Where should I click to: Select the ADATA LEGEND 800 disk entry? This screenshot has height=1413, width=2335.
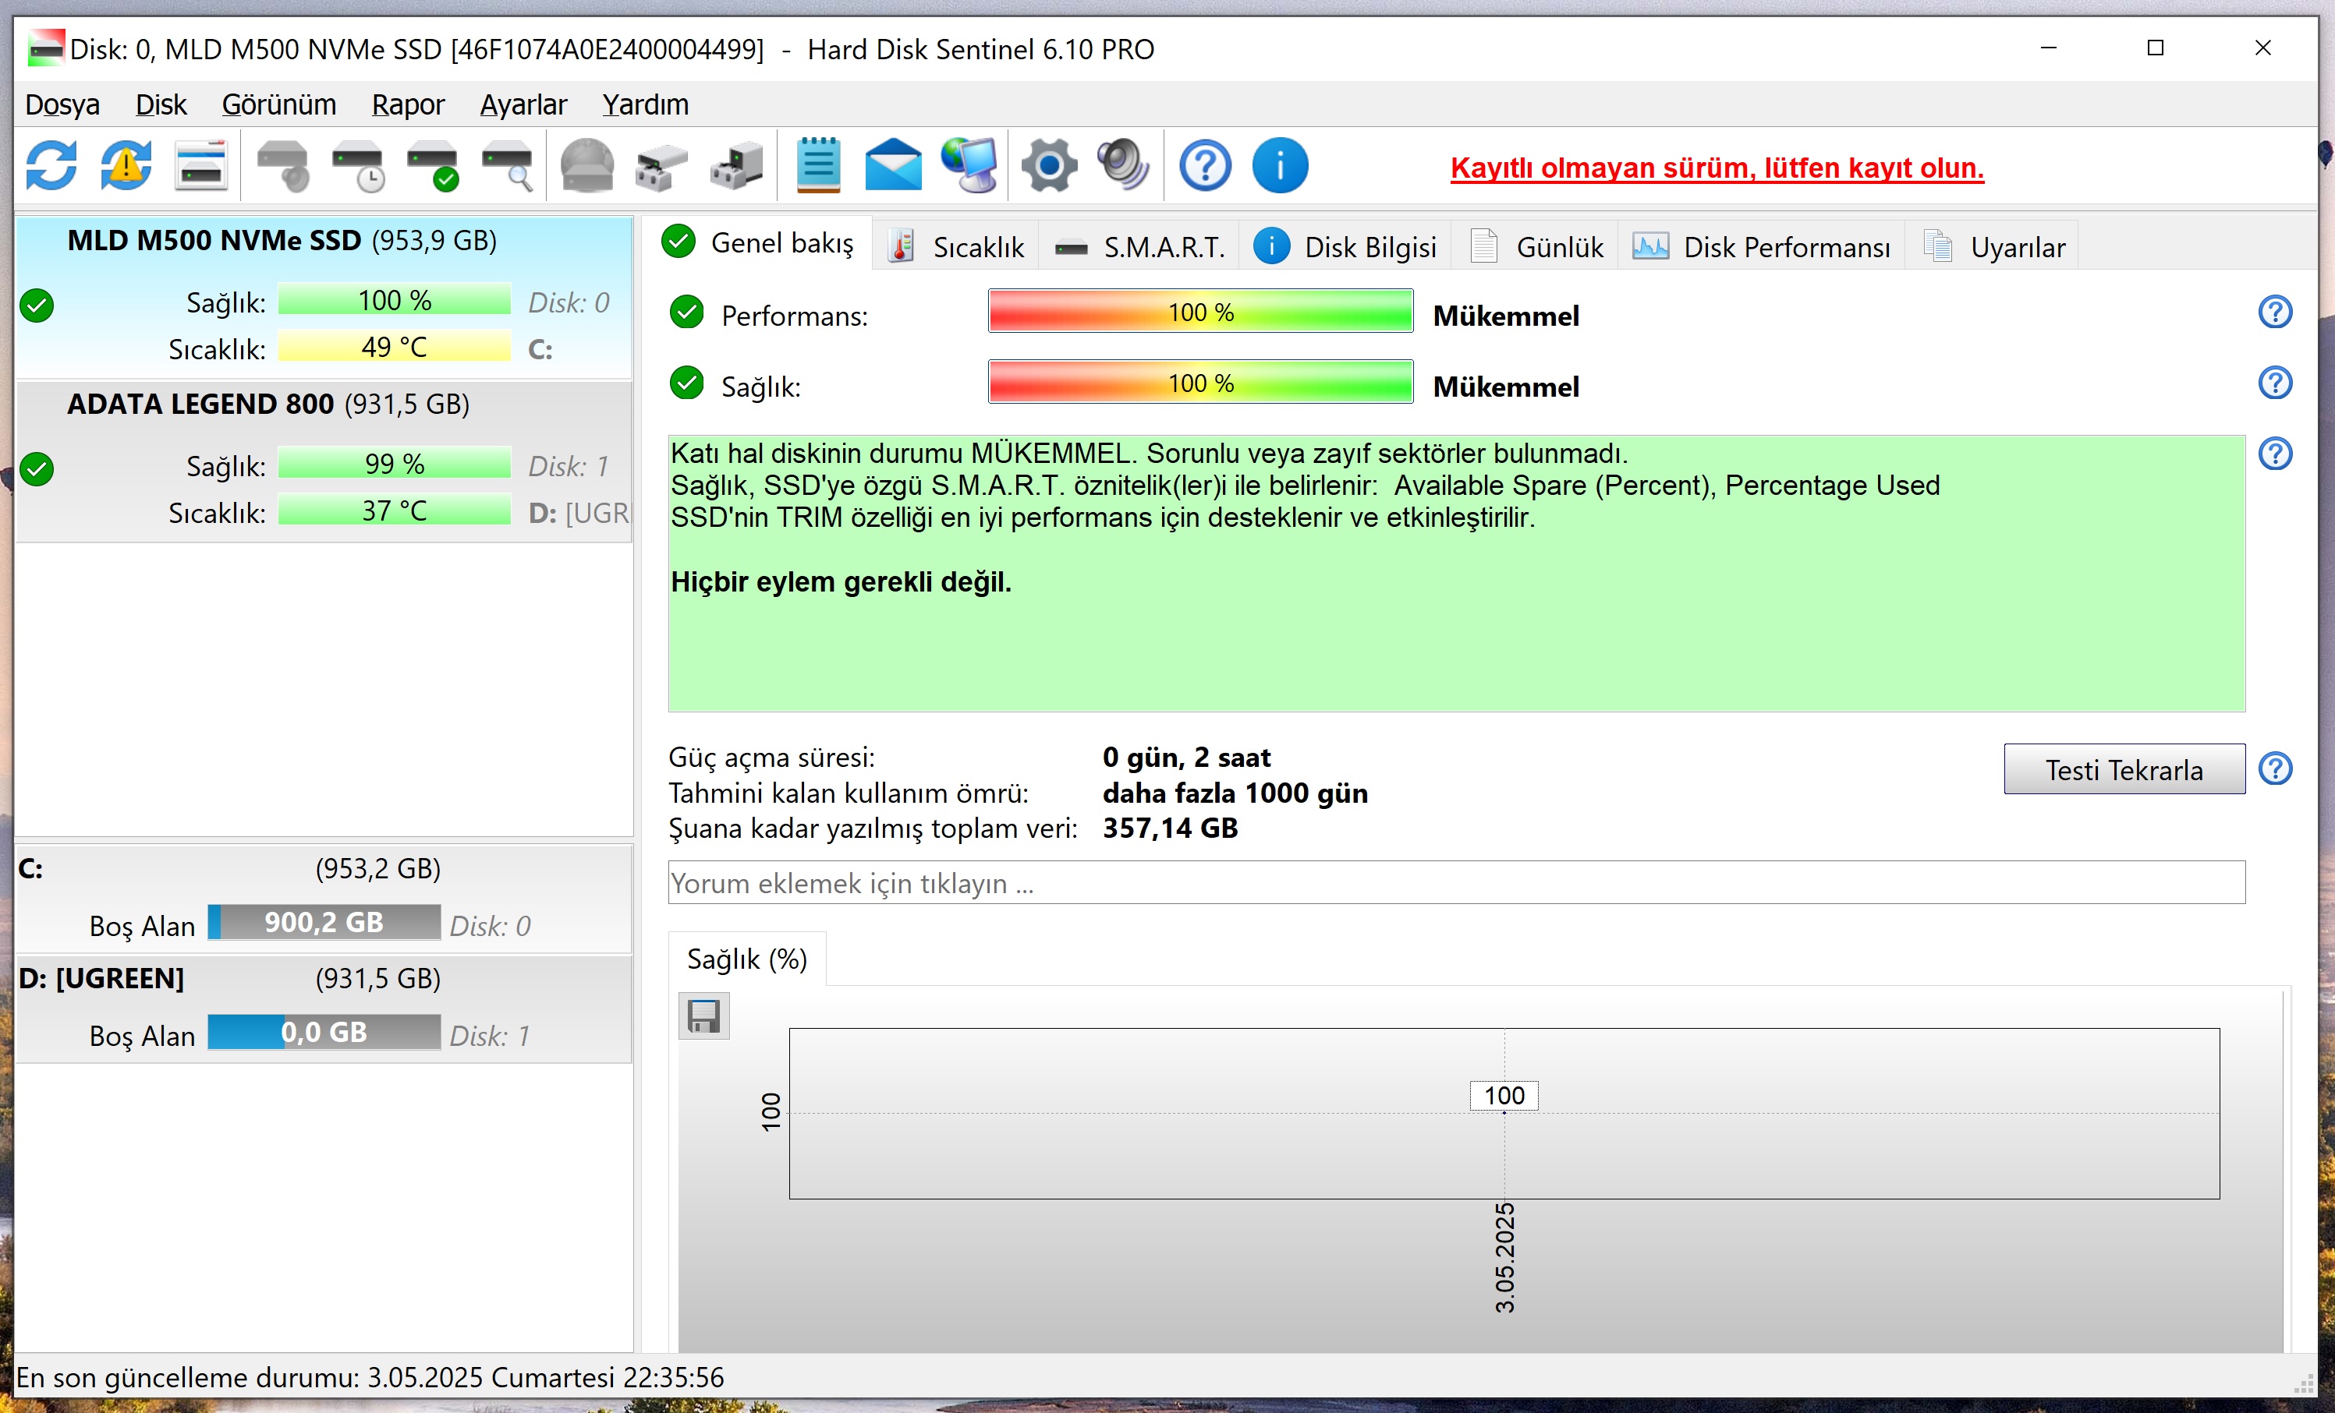(x=324, y=461)
